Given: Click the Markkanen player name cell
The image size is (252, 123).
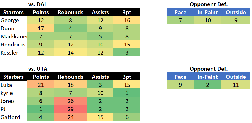Looking at the screenshot, I should [x=14, y=36].
